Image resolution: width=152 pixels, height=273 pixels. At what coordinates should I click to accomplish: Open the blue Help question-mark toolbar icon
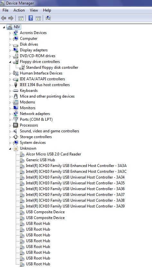point(31,18)
